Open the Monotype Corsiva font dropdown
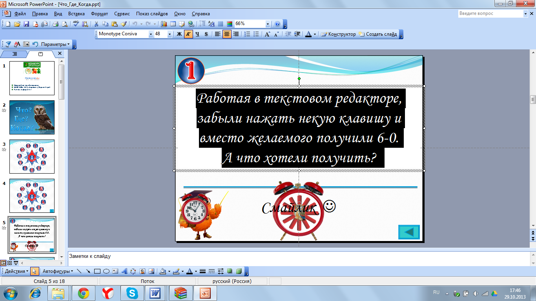Image resolution: width=536 pixels, height=301 pixels. pyautogui.click(x=151, y=34)
